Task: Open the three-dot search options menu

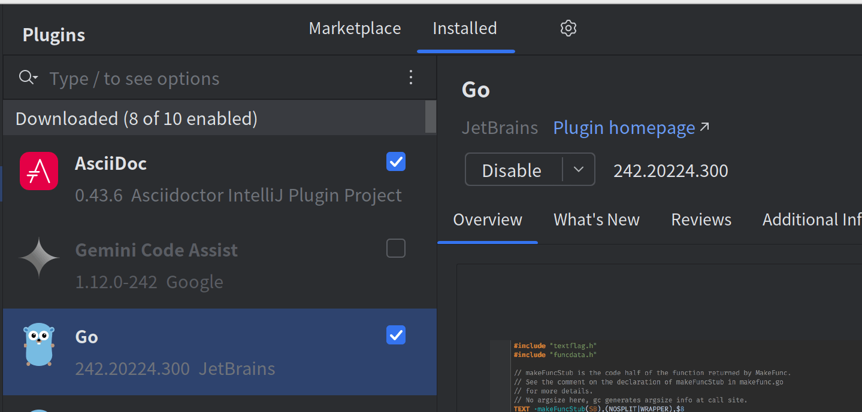Action: [410, 78]
